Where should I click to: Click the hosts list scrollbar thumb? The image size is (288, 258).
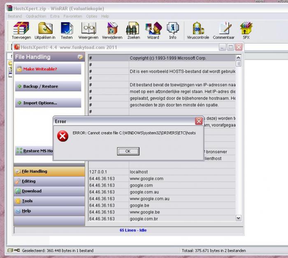pyautogui.click(x=238, y=64)
